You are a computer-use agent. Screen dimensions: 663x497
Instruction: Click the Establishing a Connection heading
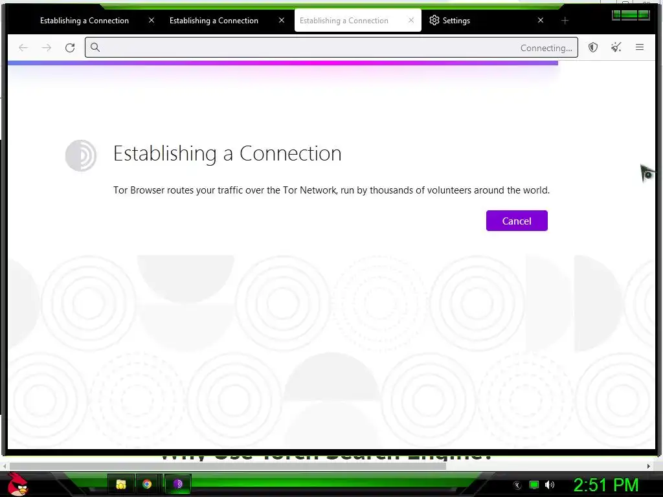(227, 153)
